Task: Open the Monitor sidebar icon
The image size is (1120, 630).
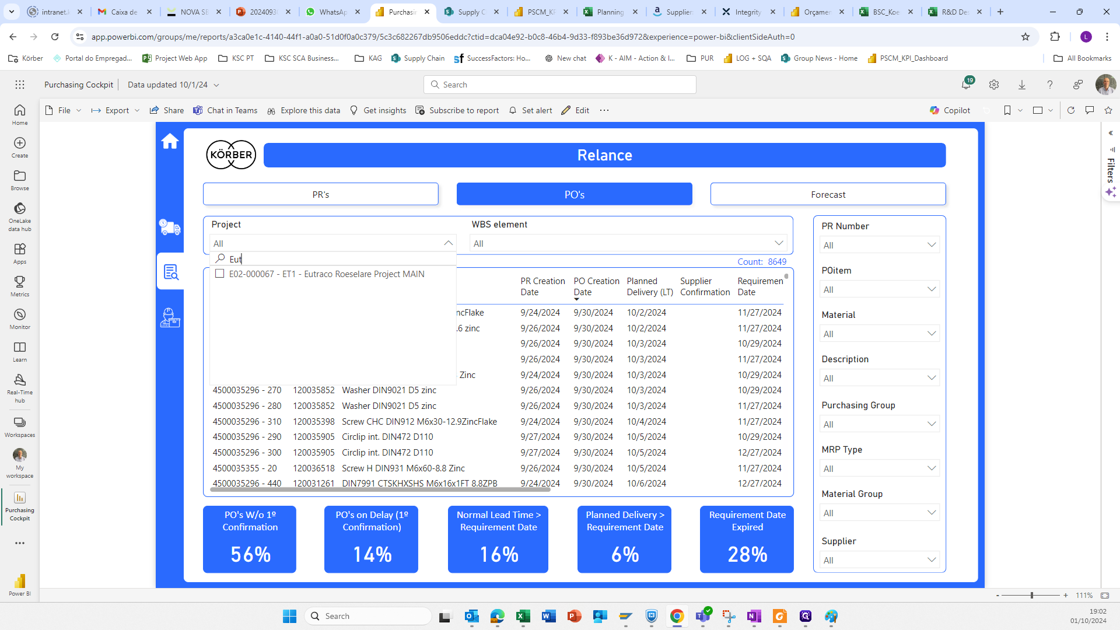Action: [x=20, y=318]
